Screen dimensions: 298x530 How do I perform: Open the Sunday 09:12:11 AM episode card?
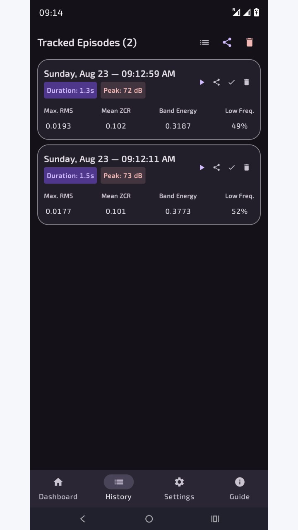click(149, 185)
